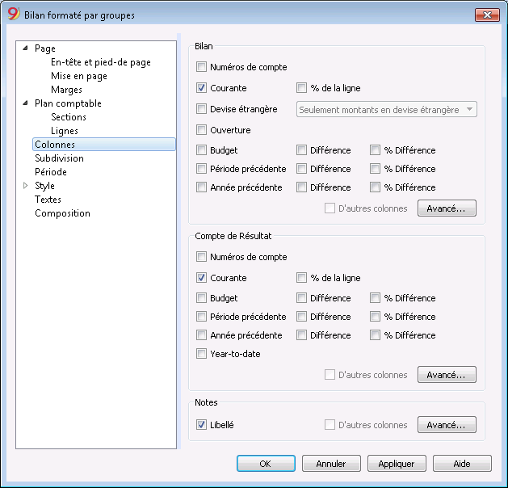Collapse the Plan comptable tree node
Viewport: 508px width, 488px height.
point(25,103)
